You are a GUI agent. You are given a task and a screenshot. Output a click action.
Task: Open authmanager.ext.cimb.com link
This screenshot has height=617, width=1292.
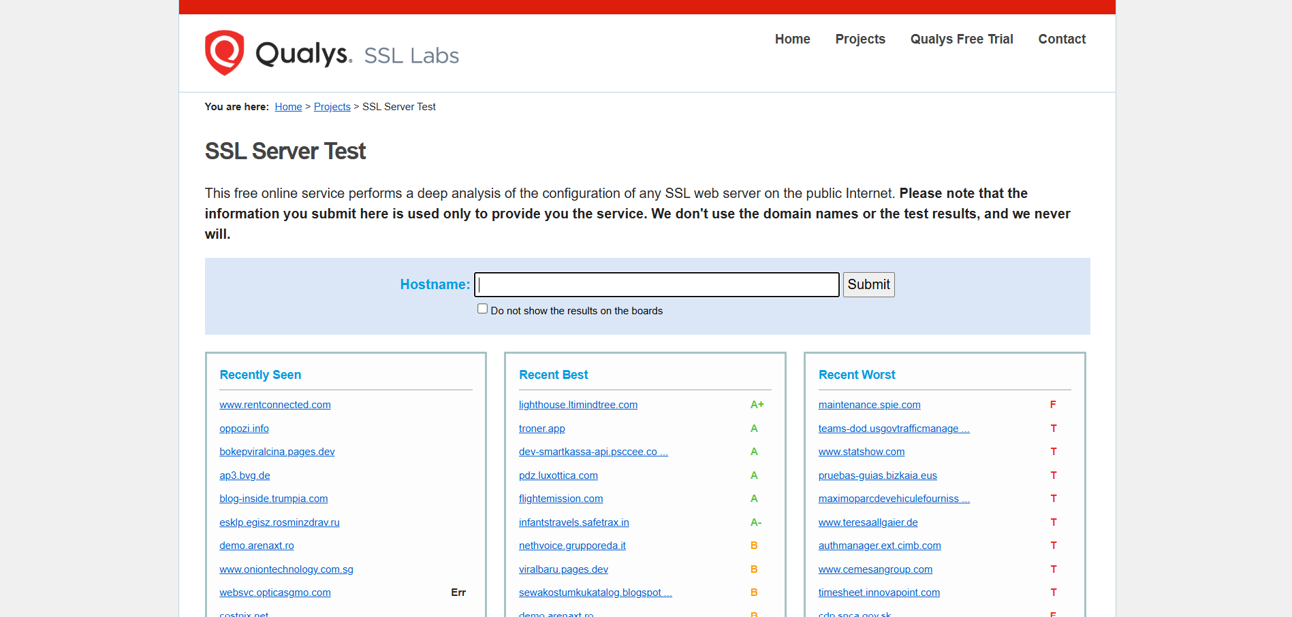pos(880,546)
